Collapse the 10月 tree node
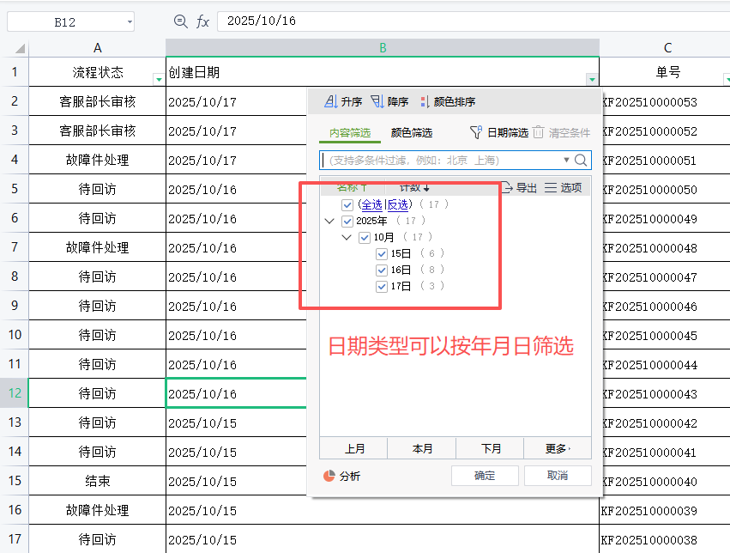 pos(347,238)
